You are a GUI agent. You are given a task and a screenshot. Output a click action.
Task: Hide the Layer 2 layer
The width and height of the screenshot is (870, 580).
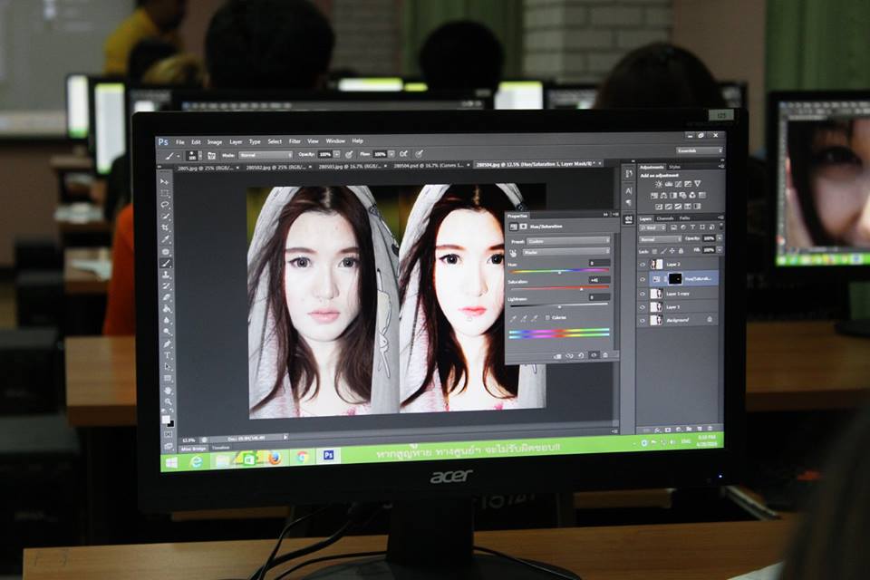pyautogui.click(x=643, y=265)
